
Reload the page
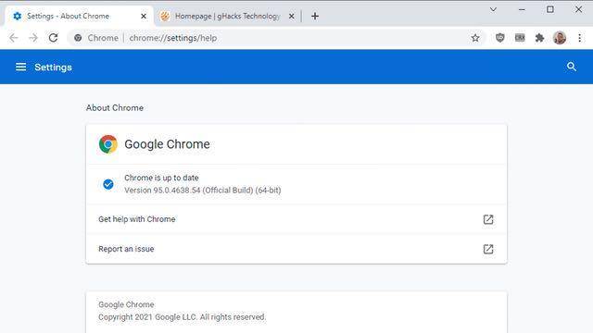click(x=54, y=38)
